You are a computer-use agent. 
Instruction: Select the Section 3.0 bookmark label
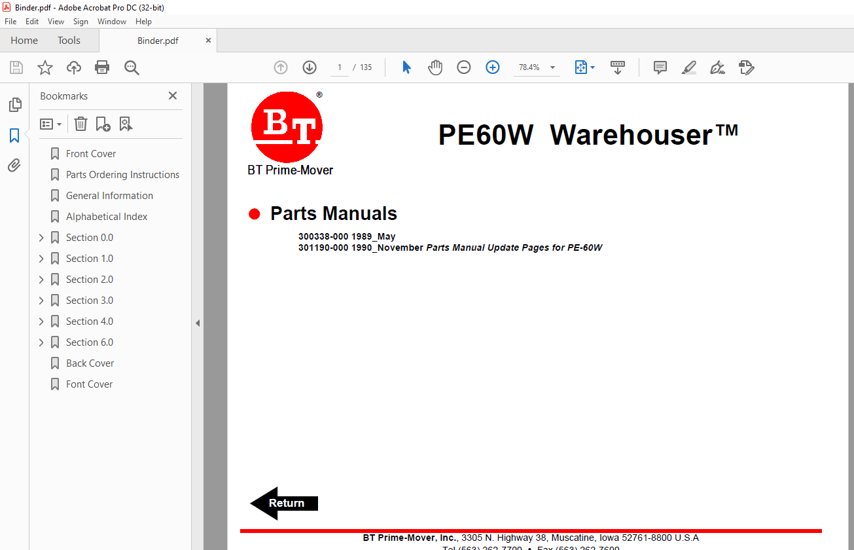90,301
